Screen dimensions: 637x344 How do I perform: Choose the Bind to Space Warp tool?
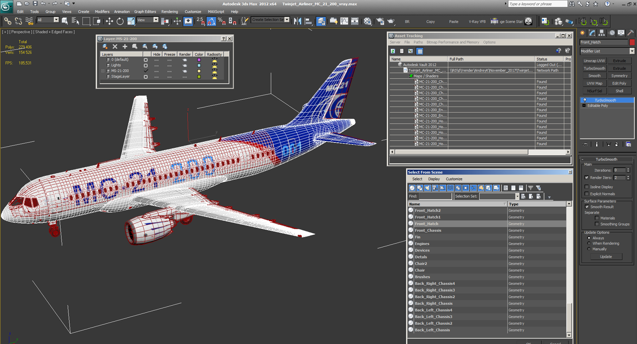tap(29, 21)
